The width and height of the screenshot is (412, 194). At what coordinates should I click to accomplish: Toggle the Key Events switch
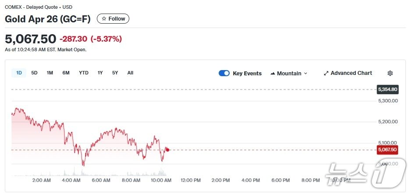coord(224,73)
